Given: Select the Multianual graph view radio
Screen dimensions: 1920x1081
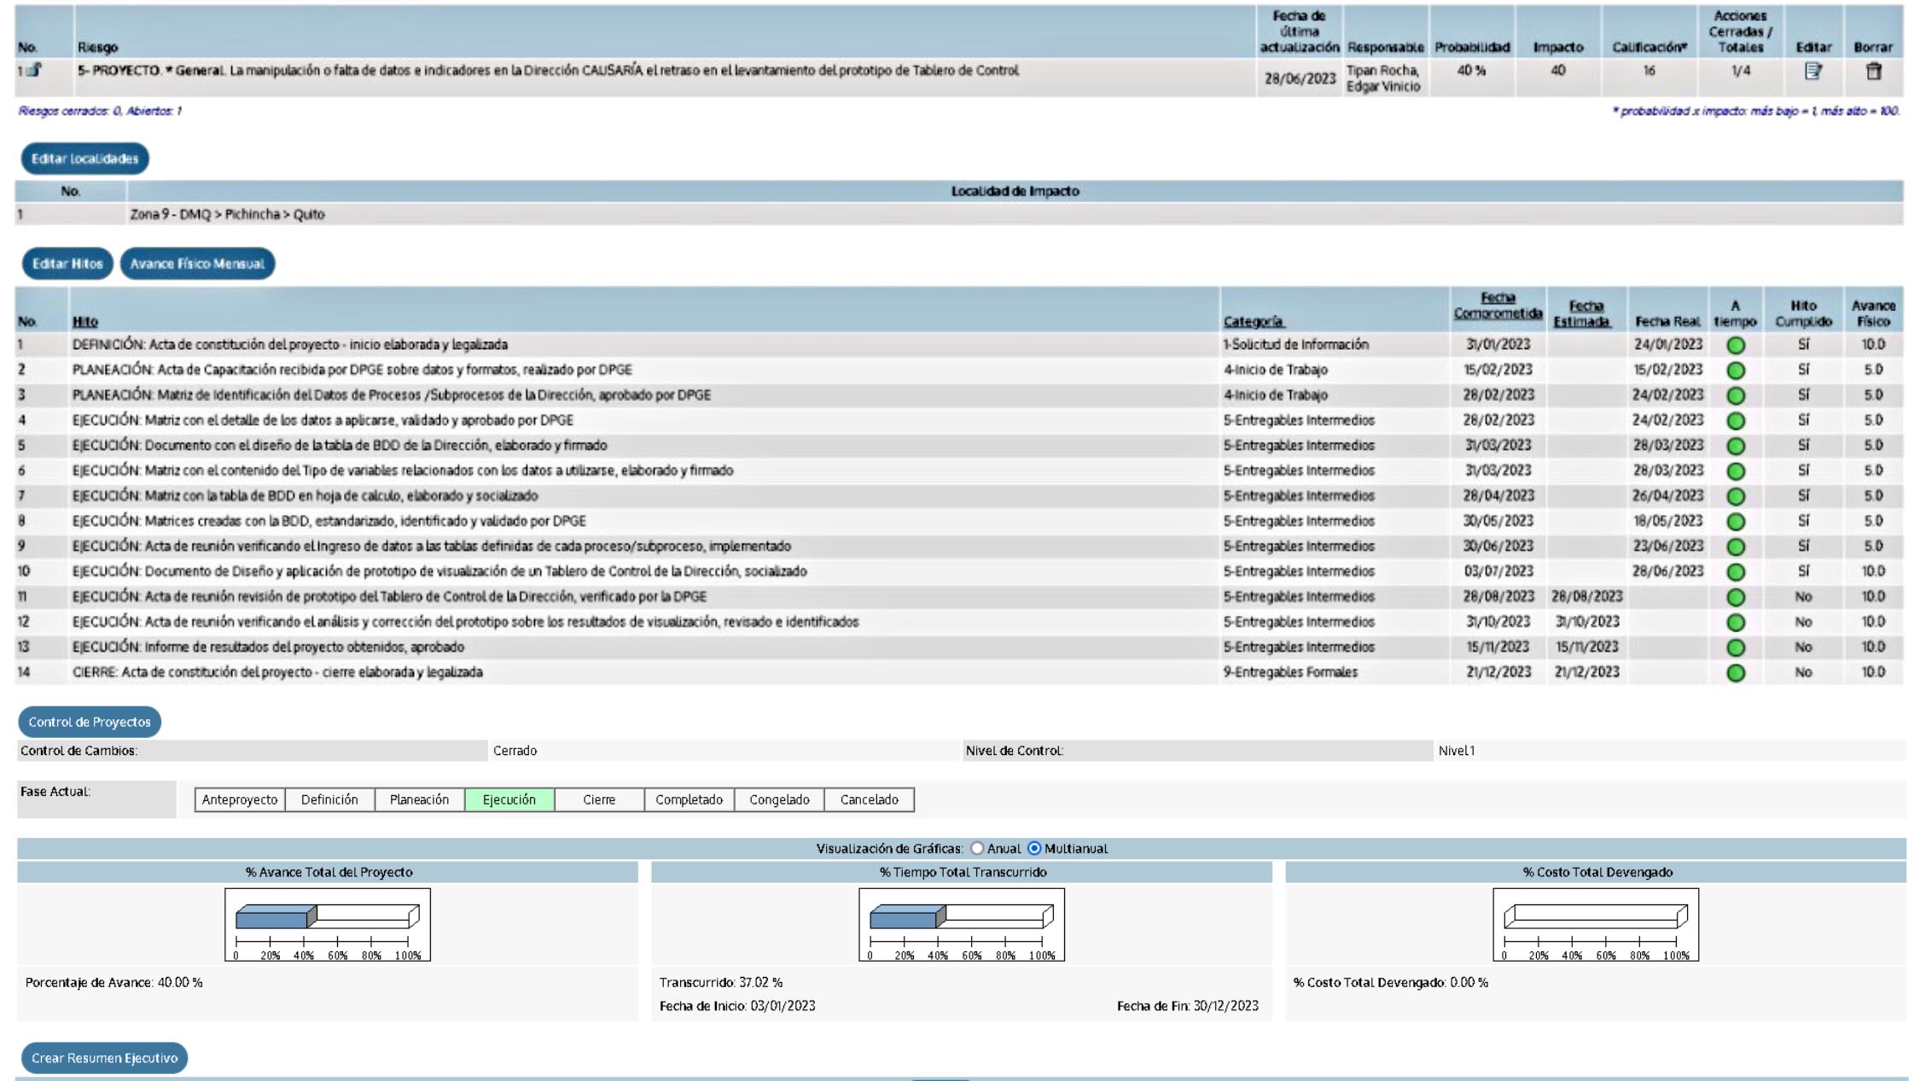Looking at the screenshot, I should point(1034,848).
